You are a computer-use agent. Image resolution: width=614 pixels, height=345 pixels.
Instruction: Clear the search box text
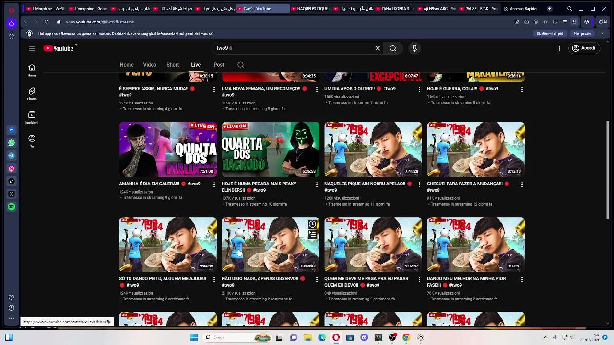coord(378,48)
